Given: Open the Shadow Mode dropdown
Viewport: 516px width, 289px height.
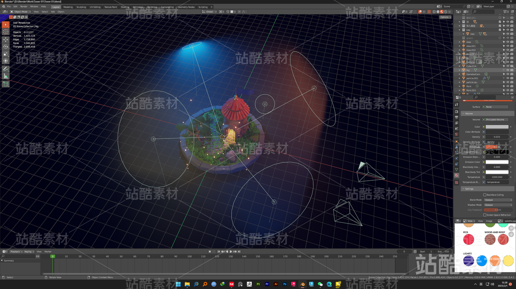Looking at the screenshot, I should point(497,205).
